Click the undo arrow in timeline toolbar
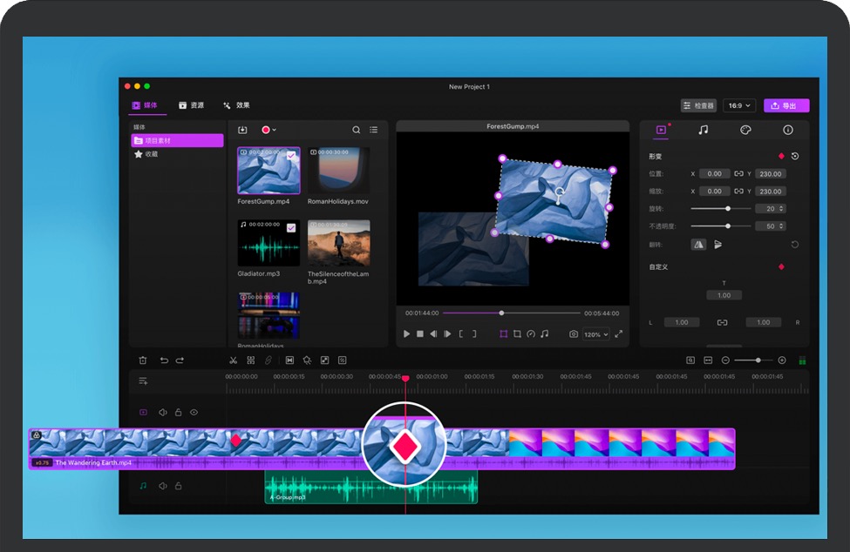 164,360
